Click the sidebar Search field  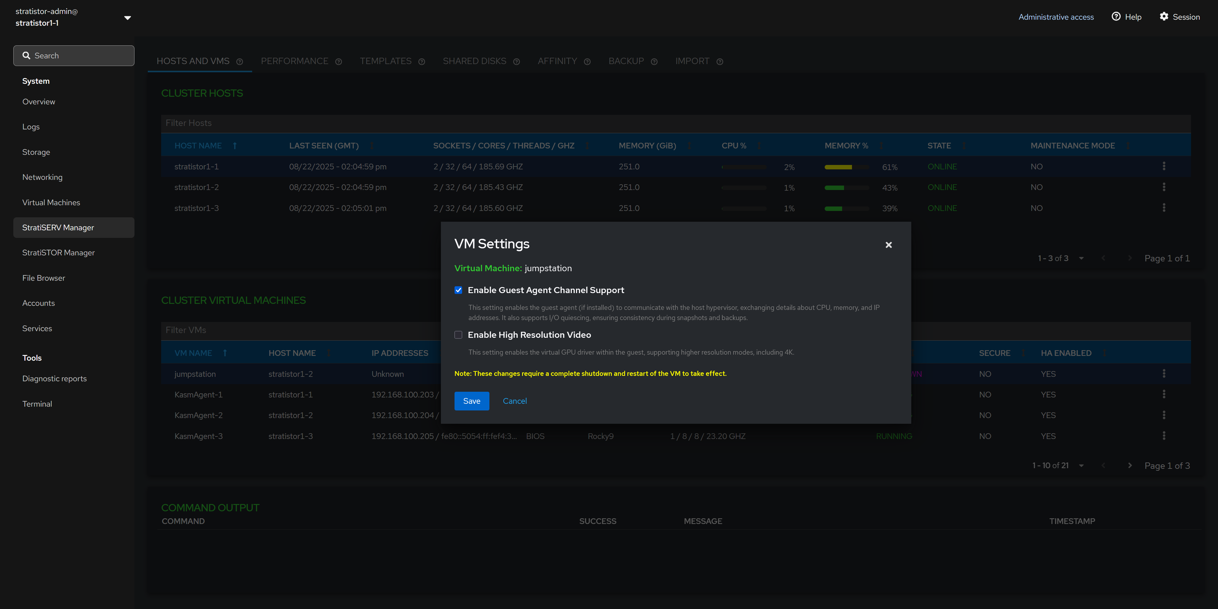pos(74,56)
